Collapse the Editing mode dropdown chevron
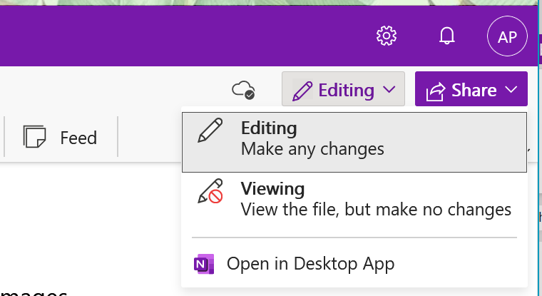The image size is (542, 296). (389, 90)
